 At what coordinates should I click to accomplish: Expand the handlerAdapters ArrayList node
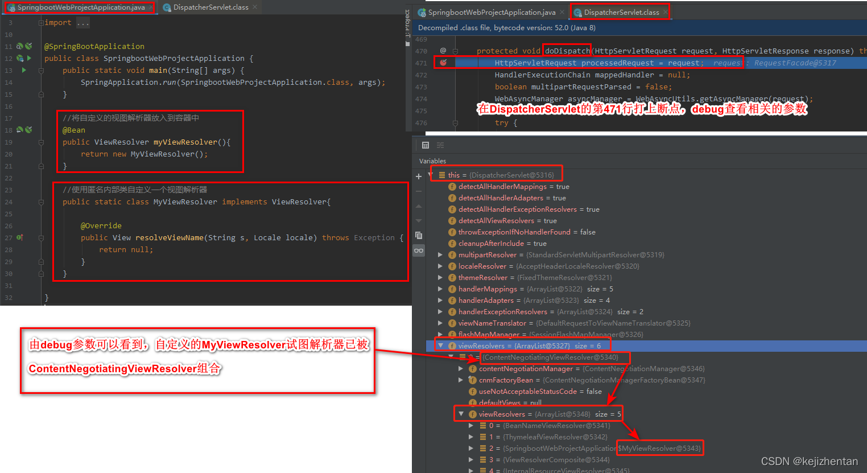pos(440,301)
